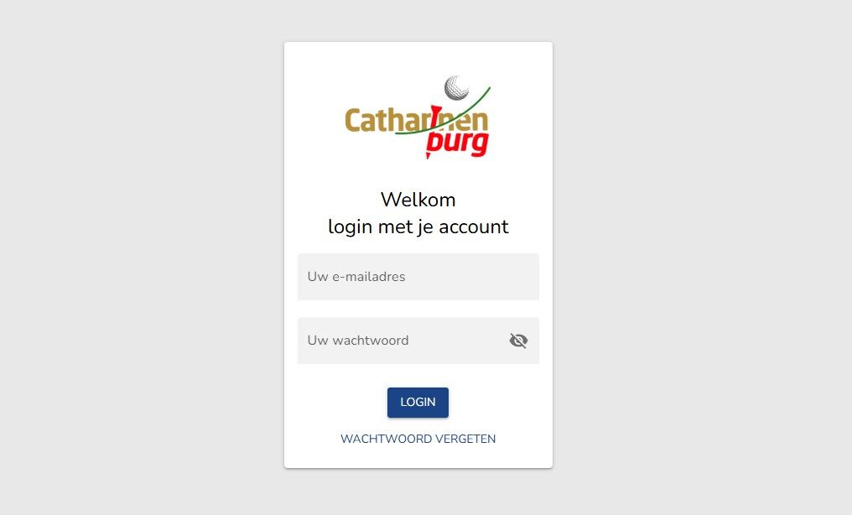Select the gold 'Catharinen' logo text

click(x=416, y=121)
